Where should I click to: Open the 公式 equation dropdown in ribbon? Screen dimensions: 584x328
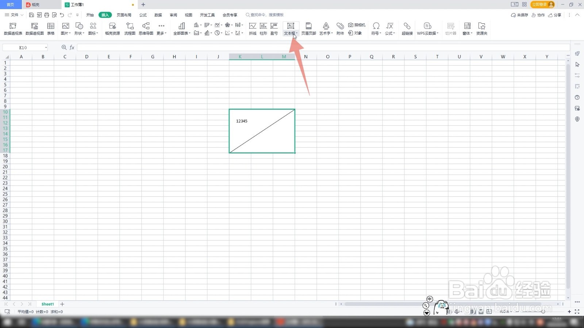coord(390,29)
